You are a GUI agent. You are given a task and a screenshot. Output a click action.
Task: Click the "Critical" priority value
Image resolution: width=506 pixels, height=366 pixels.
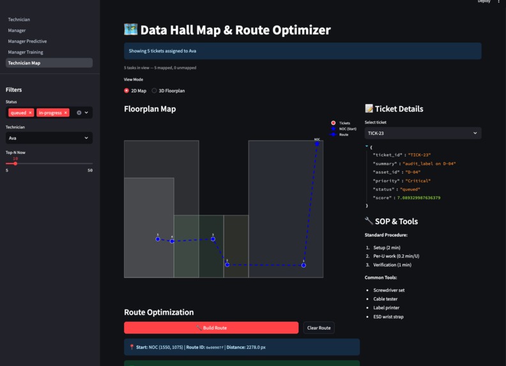(x=418, y=181)
